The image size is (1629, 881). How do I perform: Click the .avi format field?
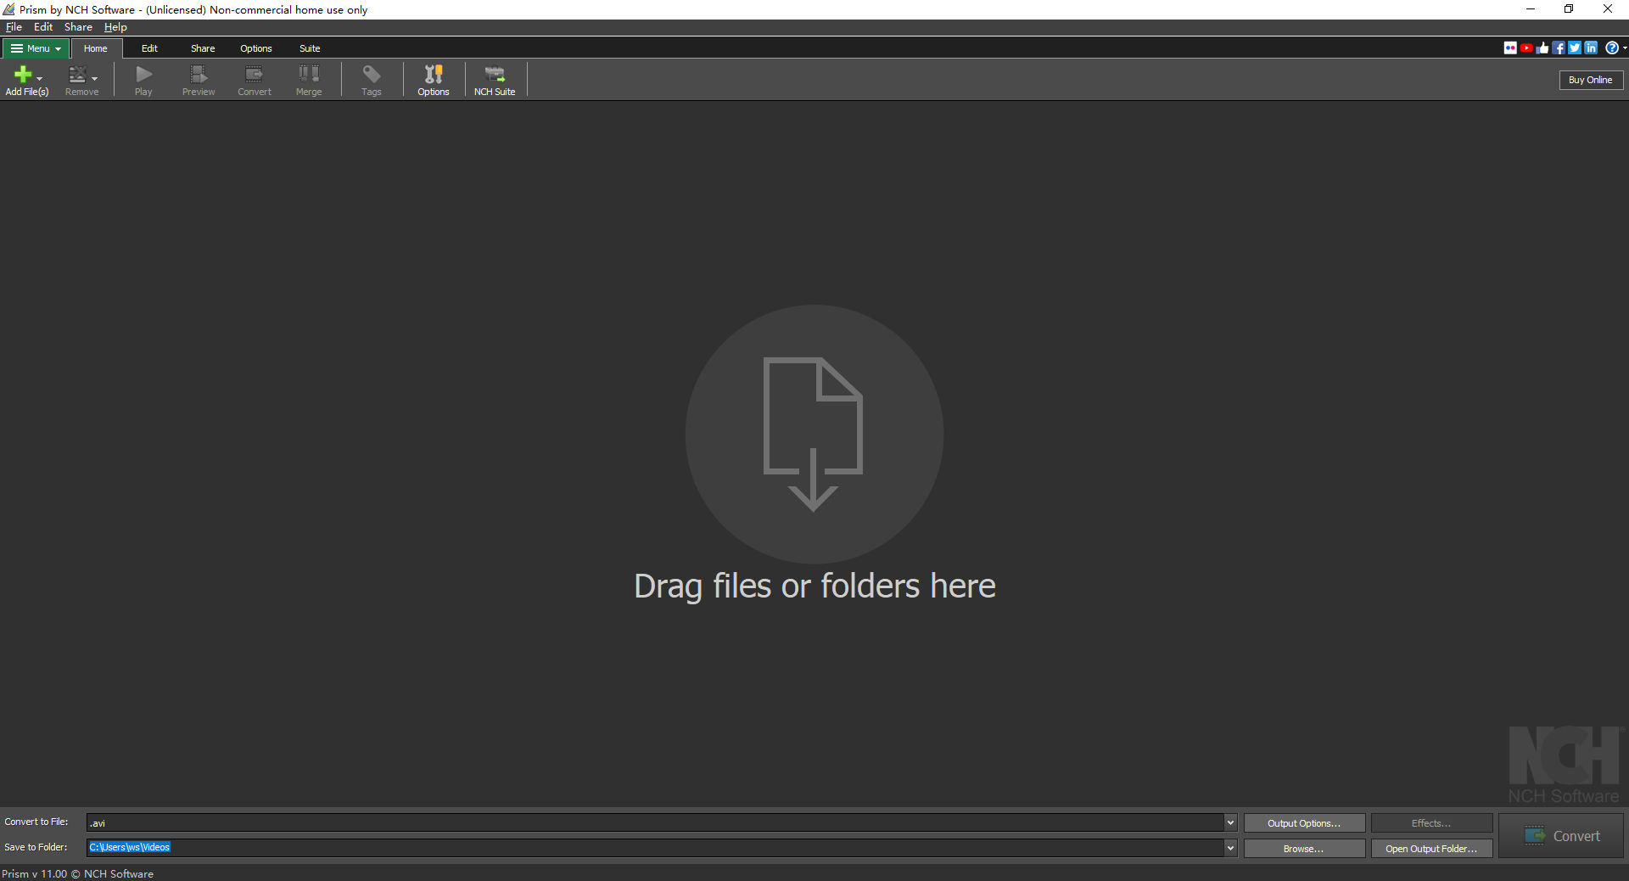[654, 822]
